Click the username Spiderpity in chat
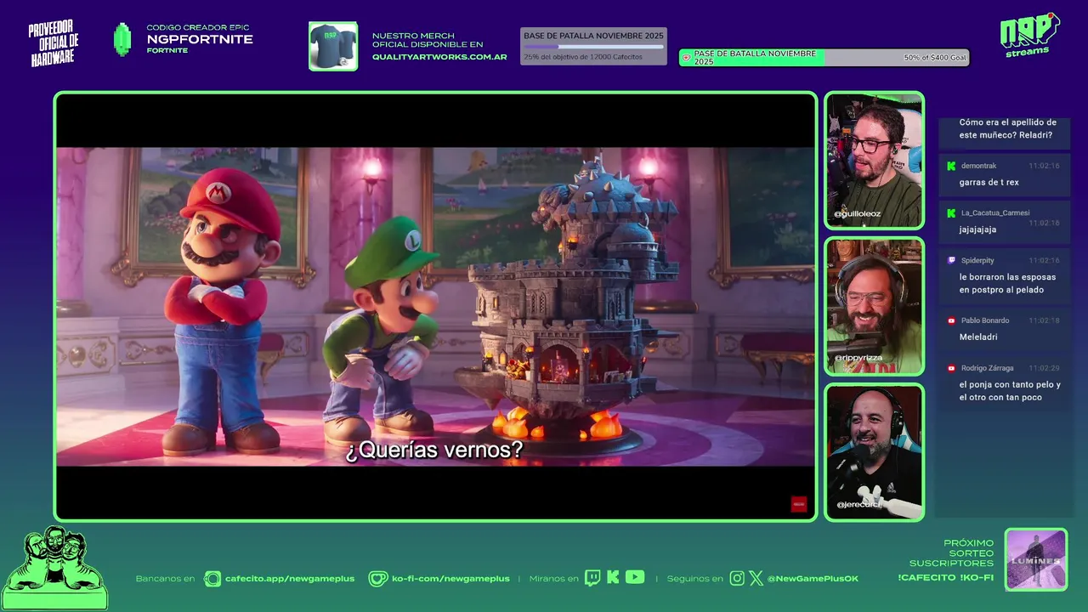Screen dimensions: 1088x612 coord(977,260)
